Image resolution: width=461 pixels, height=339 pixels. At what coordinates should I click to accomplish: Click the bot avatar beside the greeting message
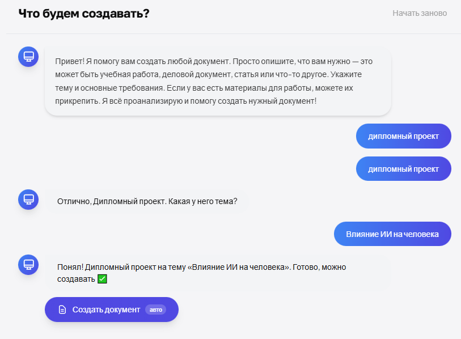click(x=28, y=56)
